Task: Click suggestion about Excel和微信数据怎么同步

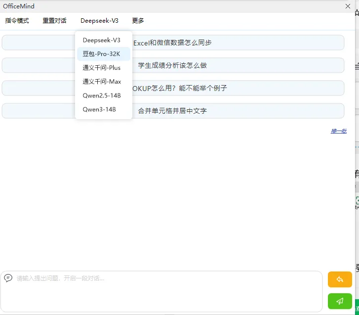Action: [x=173, y=43]
